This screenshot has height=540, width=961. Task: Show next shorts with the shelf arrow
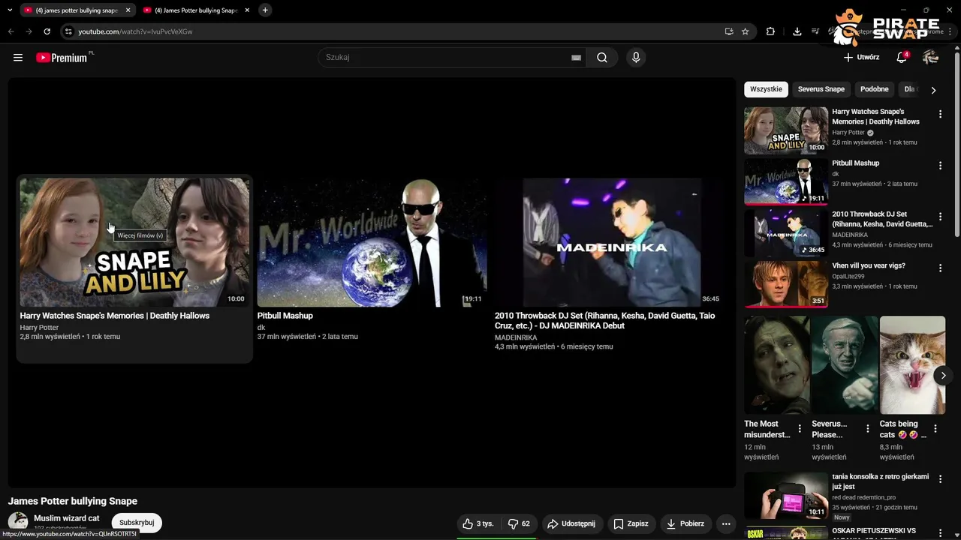point(943,375)
